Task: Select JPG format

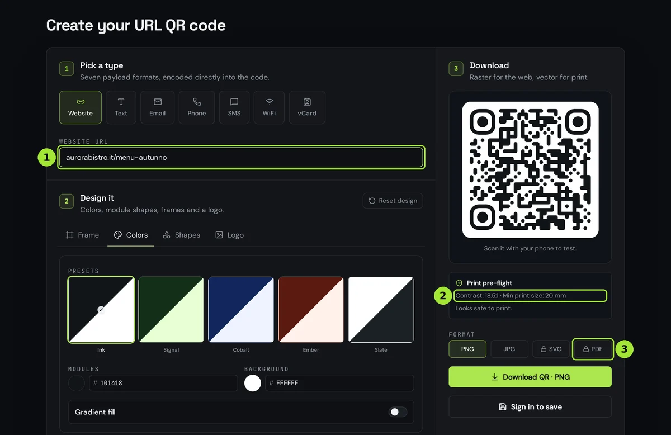Action: [x=509, y=349]
